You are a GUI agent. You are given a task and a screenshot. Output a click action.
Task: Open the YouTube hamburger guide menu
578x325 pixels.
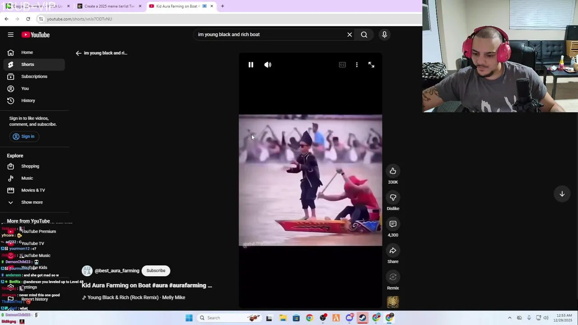click(10, 35)
